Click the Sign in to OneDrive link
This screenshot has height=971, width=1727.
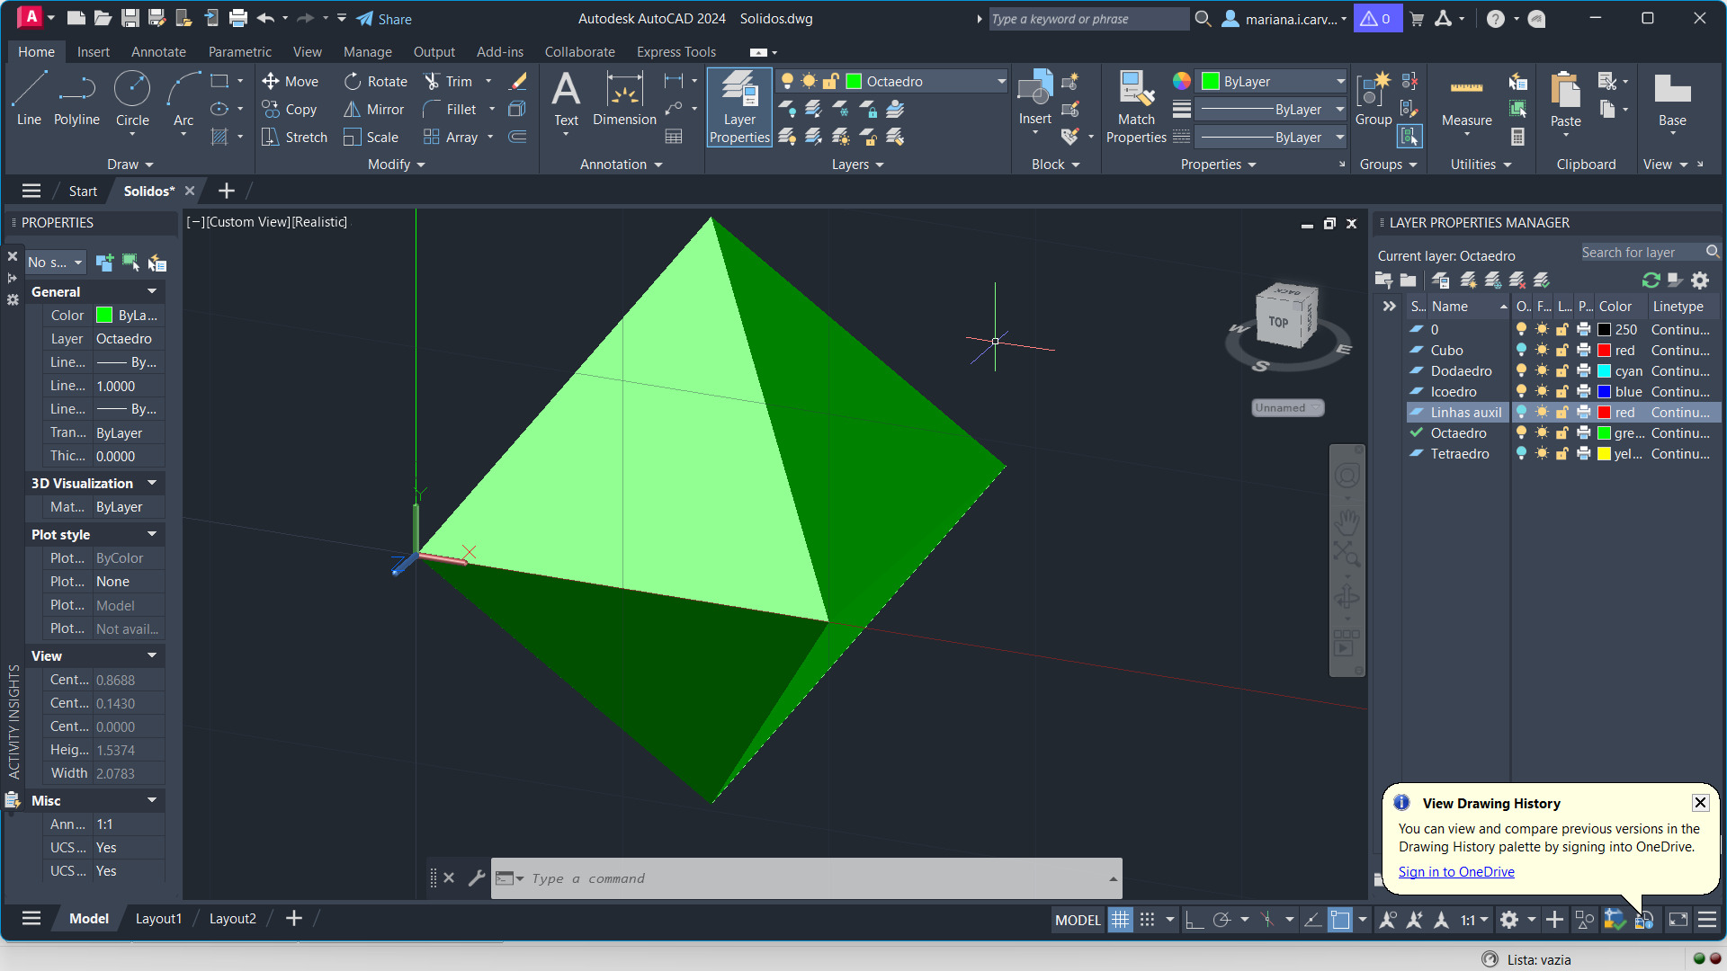(x=1456, y=872)
